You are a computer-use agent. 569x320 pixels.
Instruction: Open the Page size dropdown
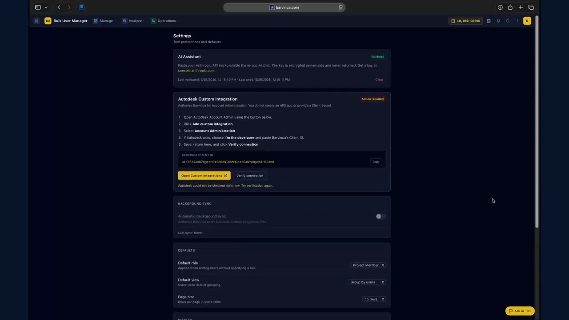[x=374, y=299]
